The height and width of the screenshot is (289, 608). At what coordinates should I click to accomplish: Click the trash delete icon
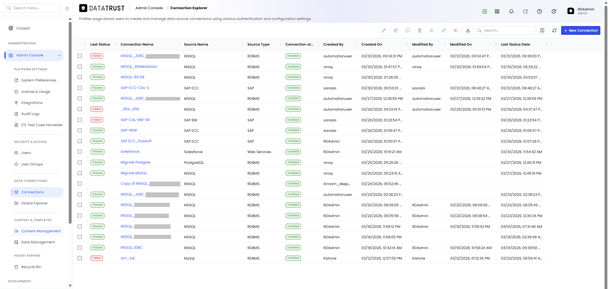point(419,30)
